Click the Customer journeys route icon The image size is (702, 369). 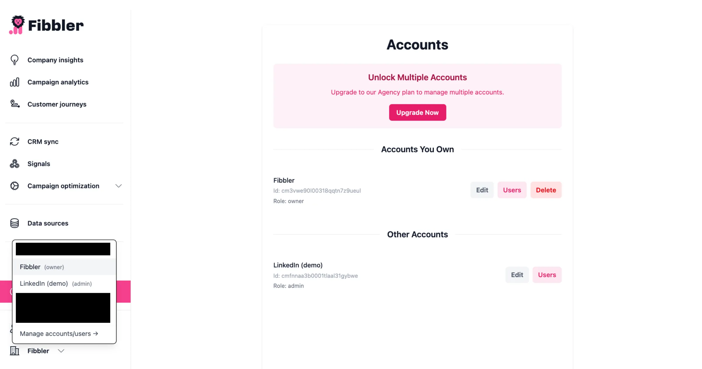tap(14, 104)
